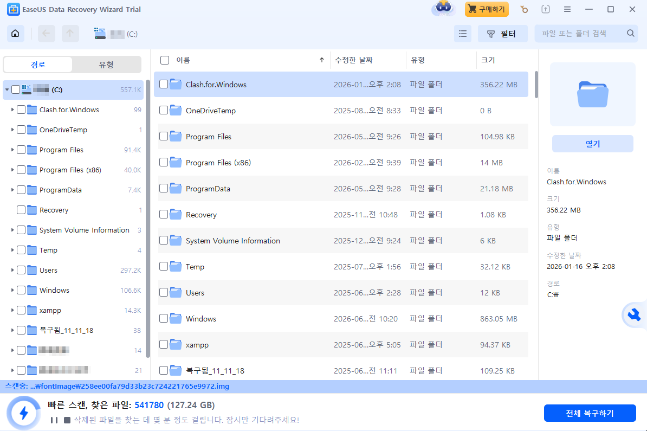The height and width of the screenshot is (431, 647).
Task: Sort by 유형 column header
Action: [x=418, y=60]
